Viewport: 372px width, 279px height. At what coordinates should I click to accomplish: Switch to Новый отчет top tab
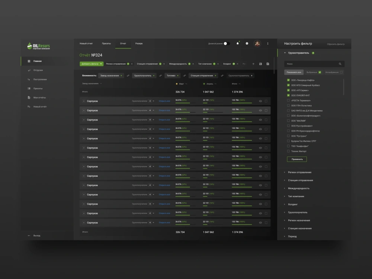(86, 44)
